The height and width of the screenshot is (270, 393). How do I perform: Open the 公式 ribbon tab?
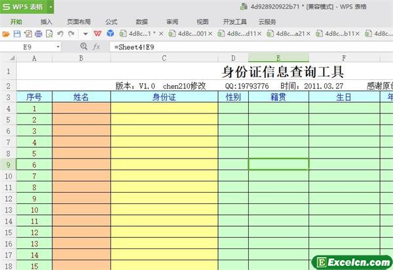click(111, 21)
